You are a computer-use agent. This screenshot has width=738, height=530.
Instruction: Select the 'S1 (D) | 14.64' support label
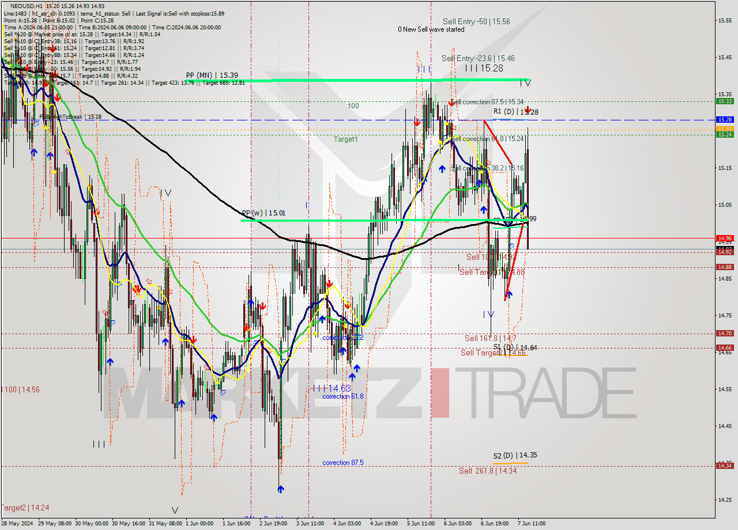515,347
